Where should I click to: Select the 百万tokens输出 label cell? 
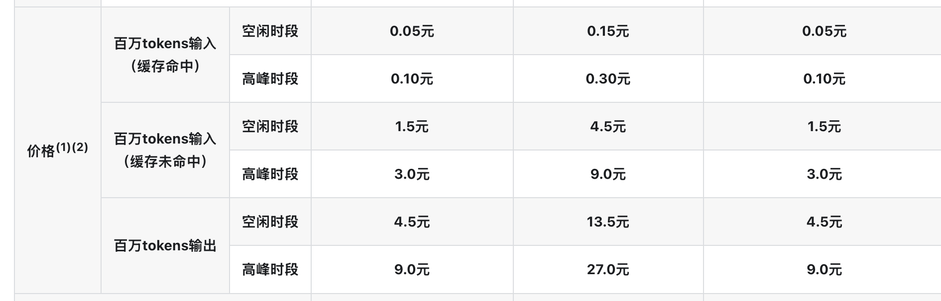(165, 245)
